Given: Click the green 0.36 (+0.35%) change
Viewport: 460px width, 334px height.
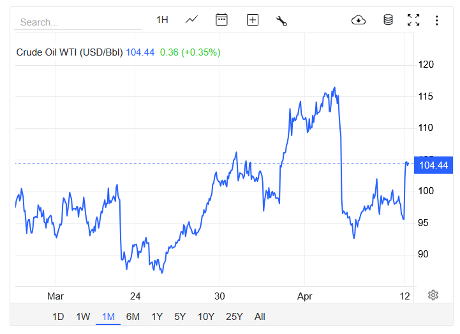Looking at the screenshot, I should point(190,52).
